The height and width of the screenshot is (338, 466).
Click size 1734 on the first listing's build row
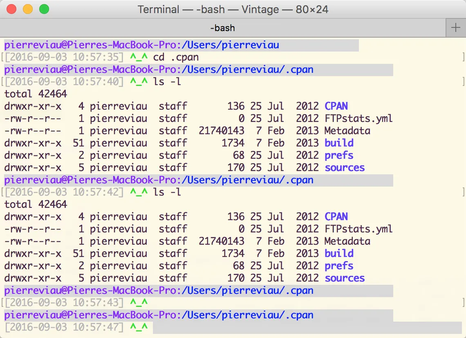[x=233, y=143]
